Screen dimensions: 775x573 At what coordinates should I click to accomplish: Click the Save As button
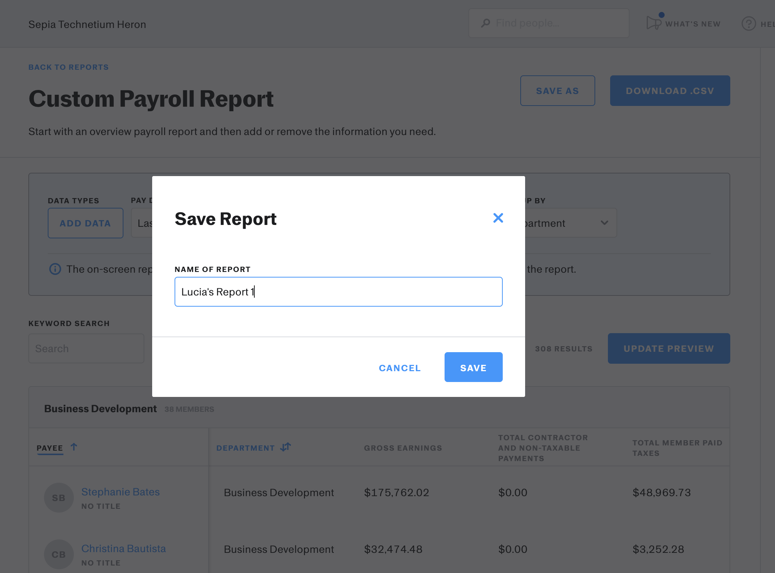557,91
